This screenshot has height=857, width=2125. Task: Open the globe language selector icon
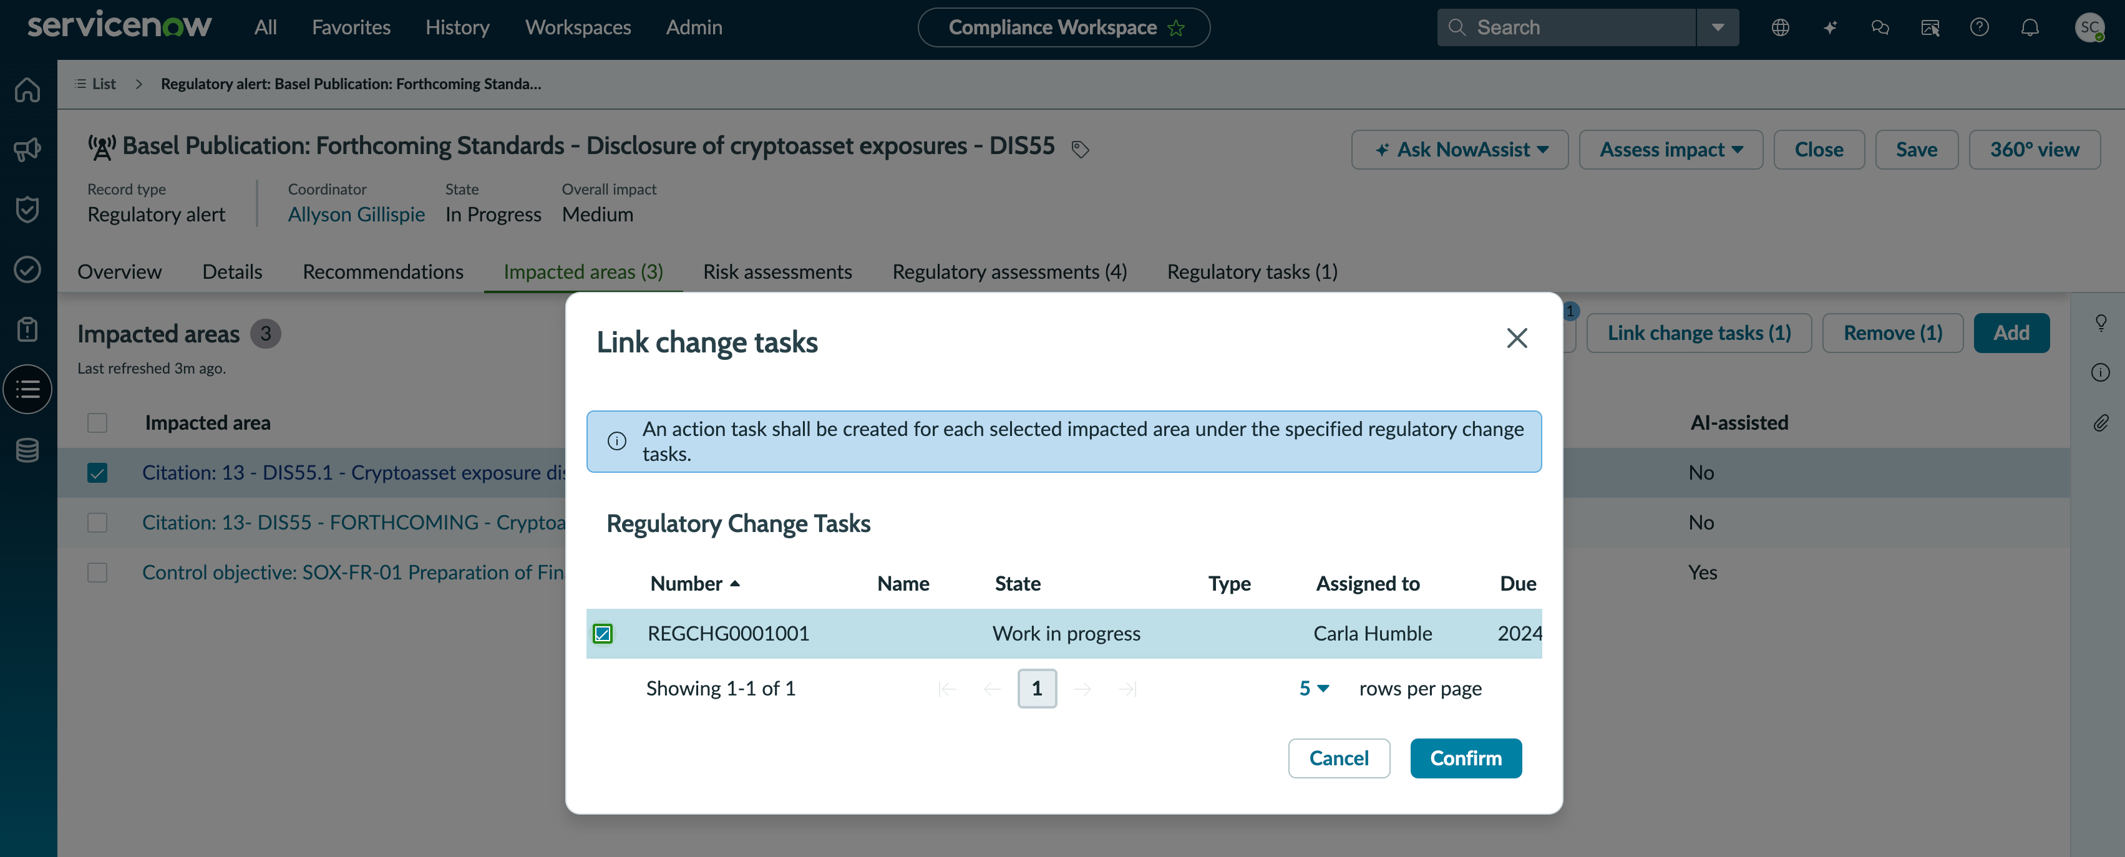pos(1780,27)
